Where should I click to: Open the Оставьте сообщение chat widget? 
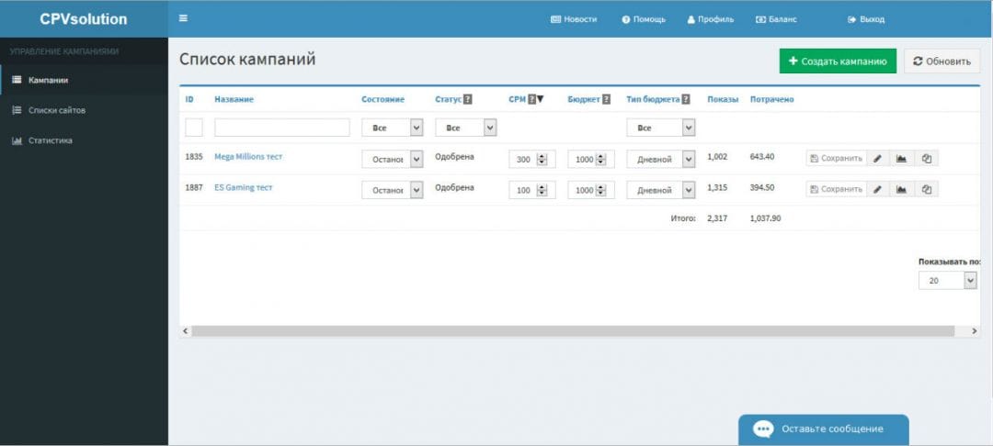click(823, 429)
